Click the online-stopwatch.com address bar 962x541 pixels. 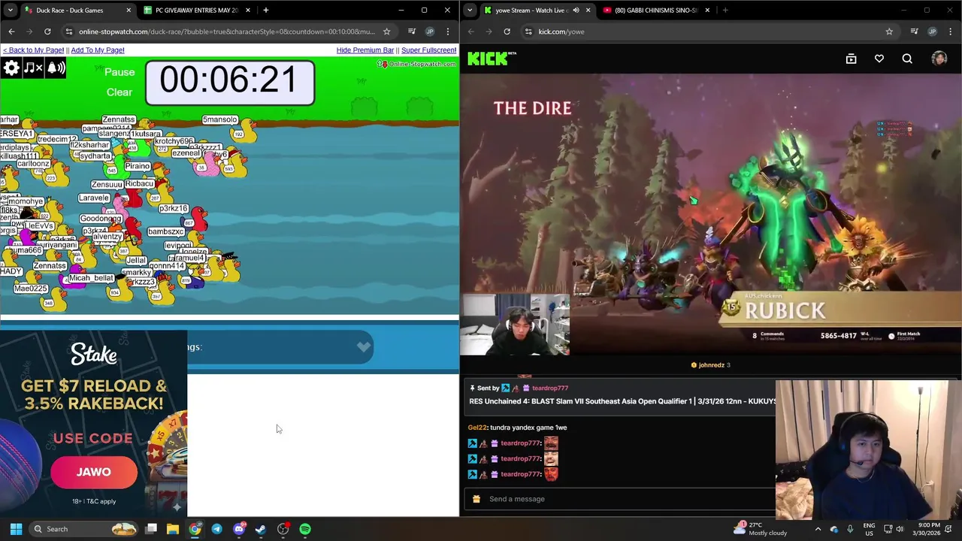coord(225,32)
